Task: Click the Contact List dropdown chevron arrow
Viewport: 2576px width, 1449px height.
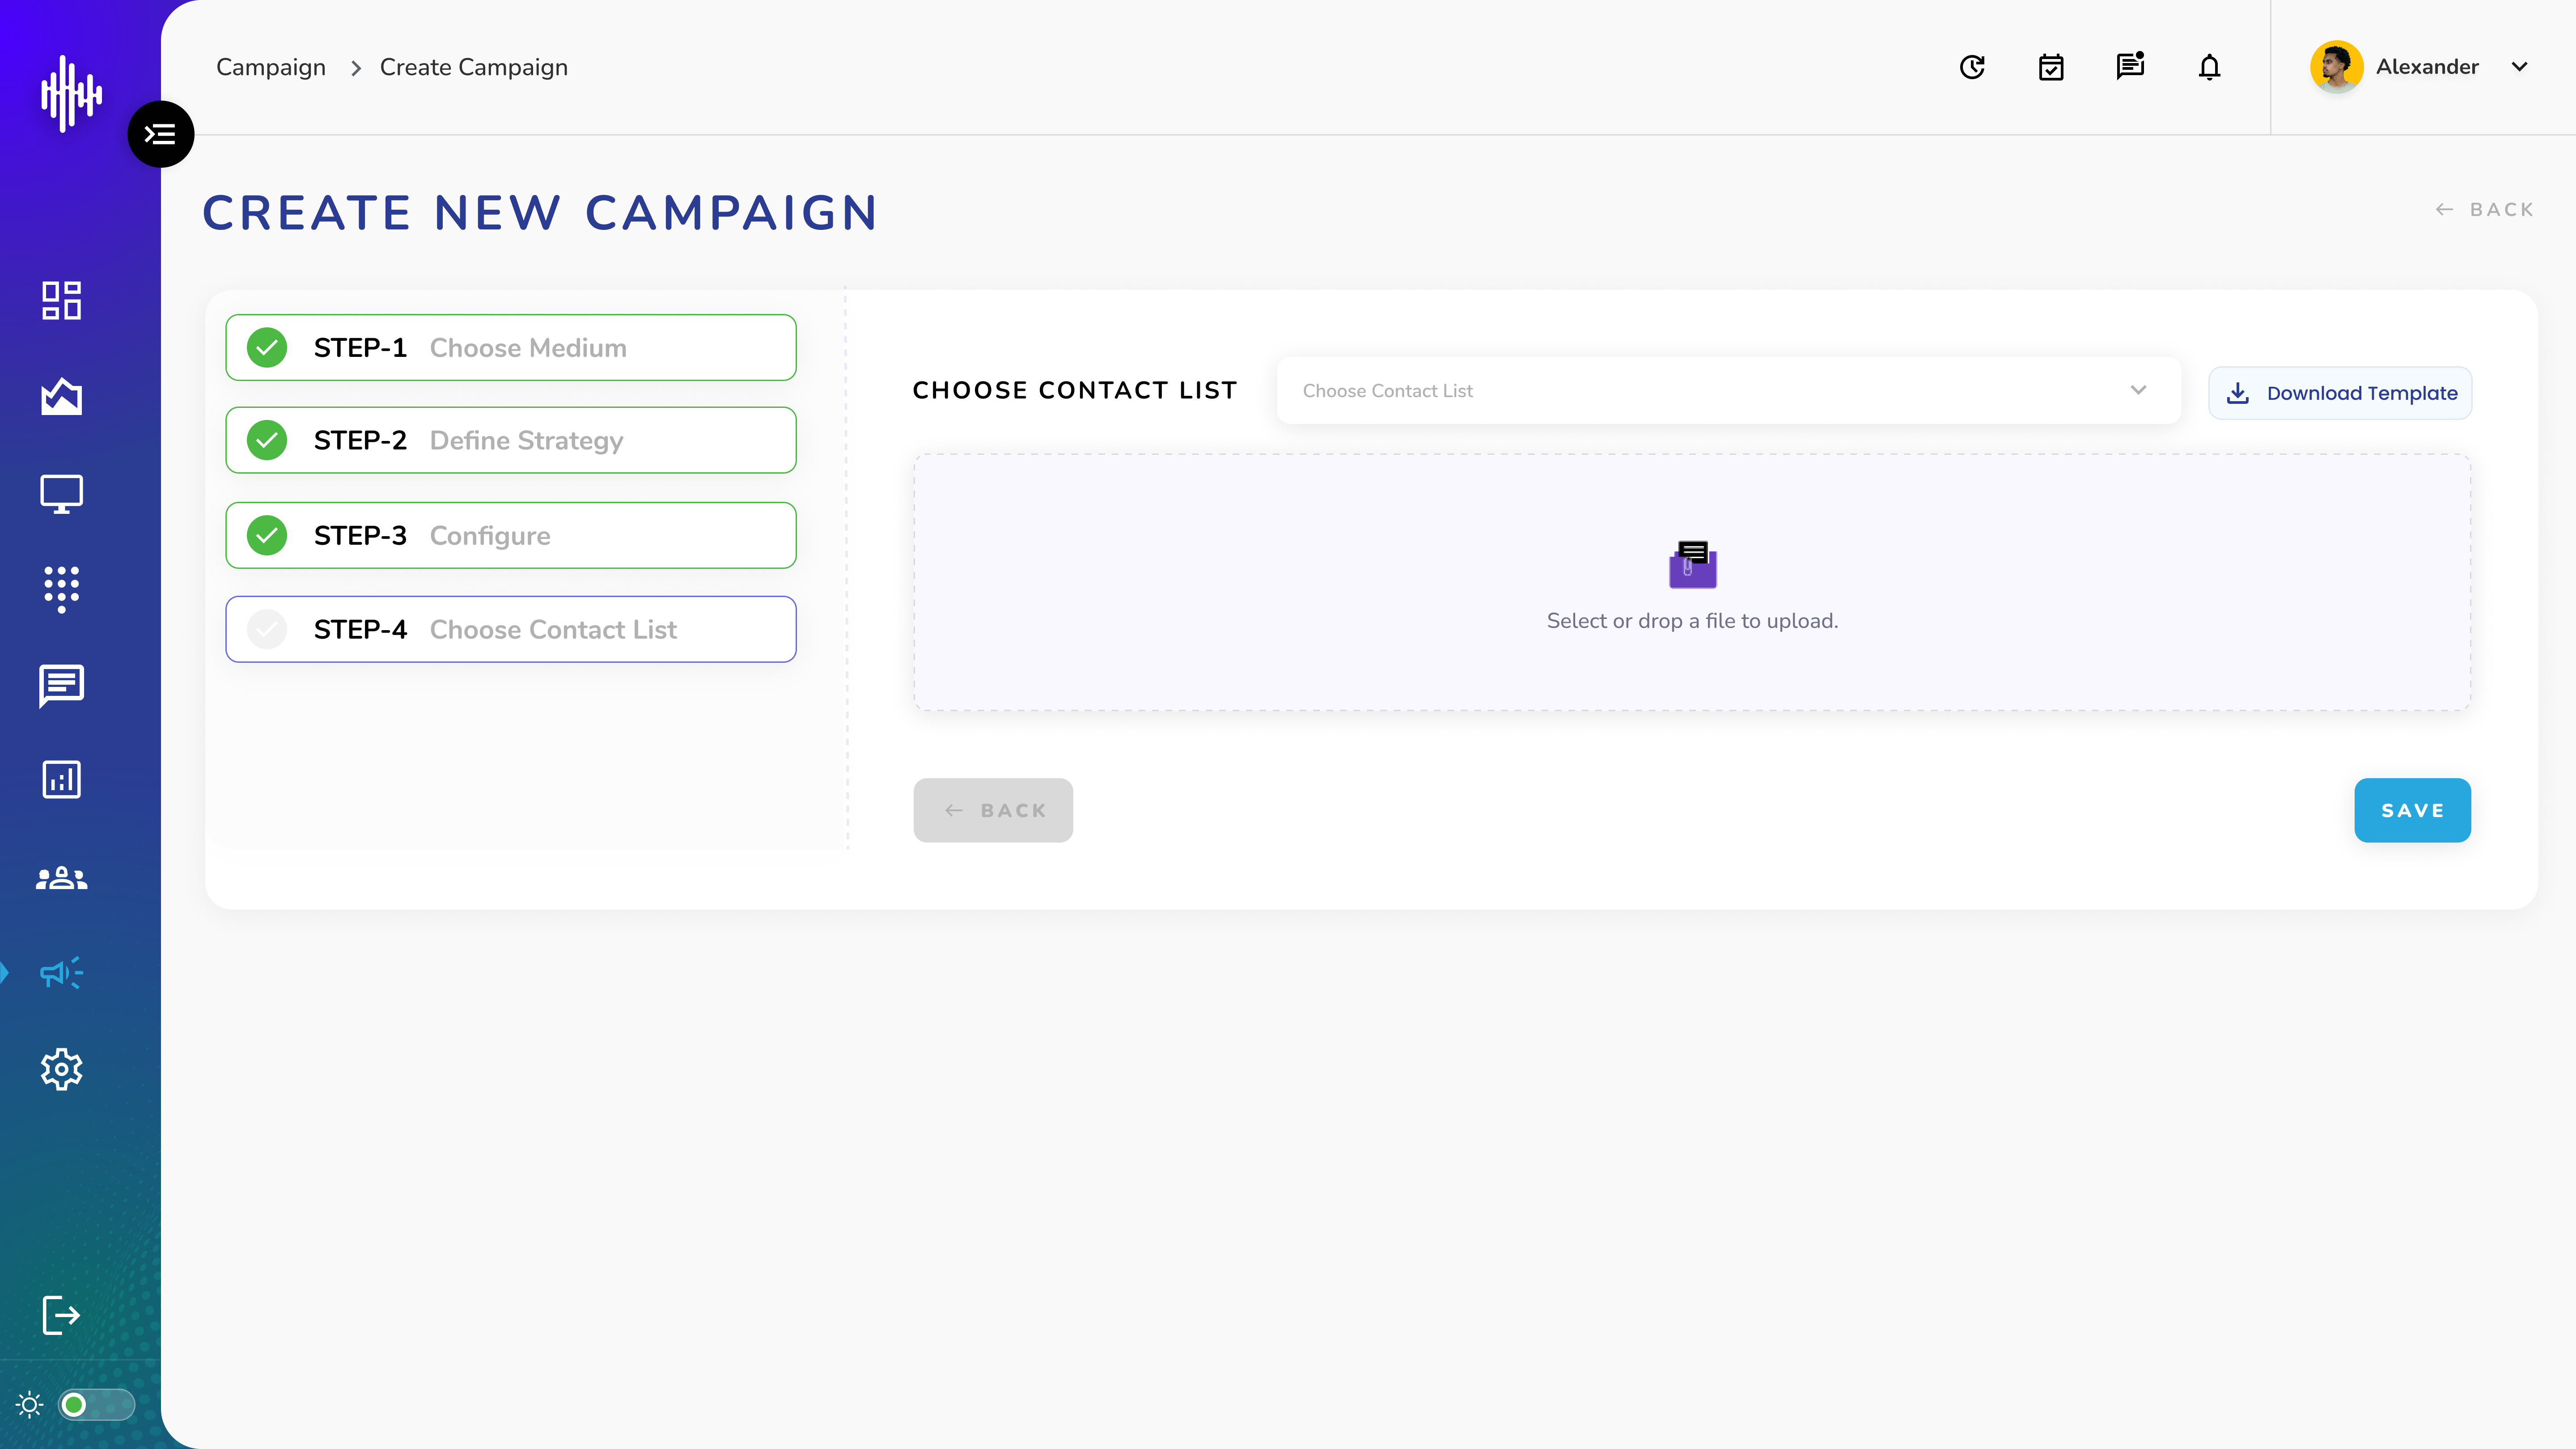Action: [x=2138, y=390]
